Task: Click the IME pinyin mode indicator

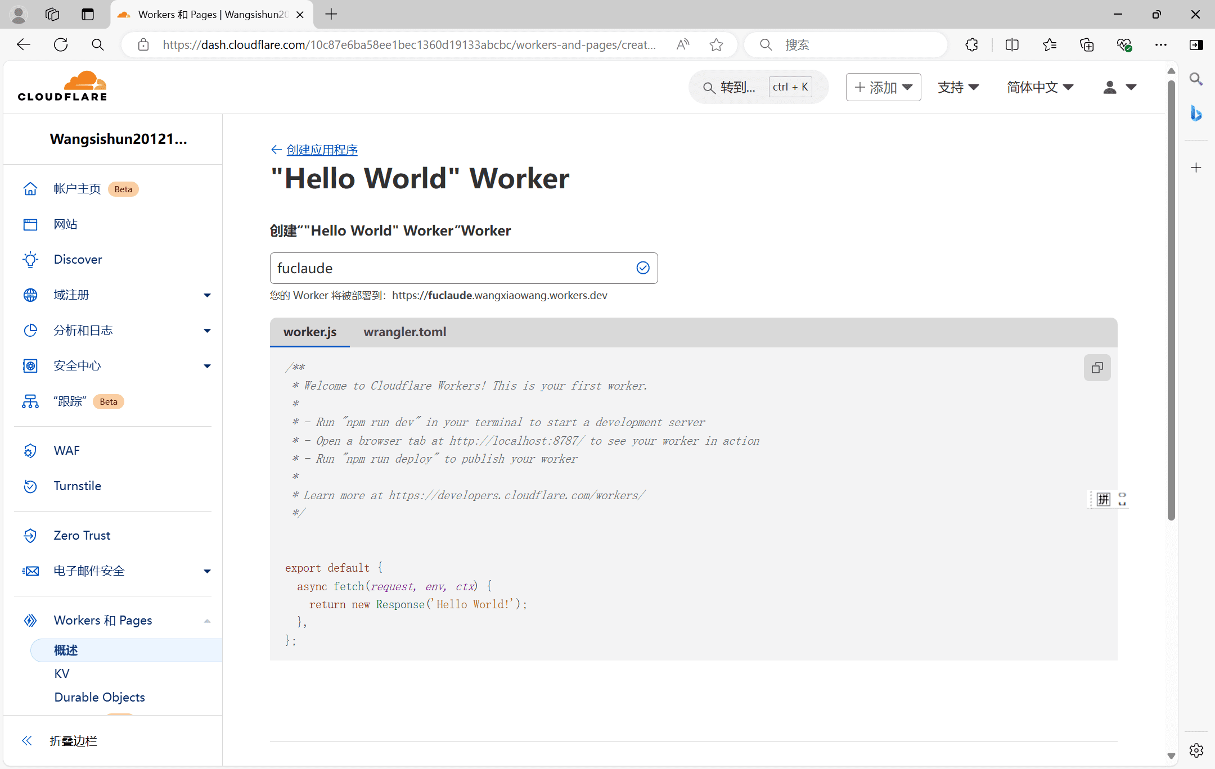Action: pyautogui.click(x=1104, y=499)
